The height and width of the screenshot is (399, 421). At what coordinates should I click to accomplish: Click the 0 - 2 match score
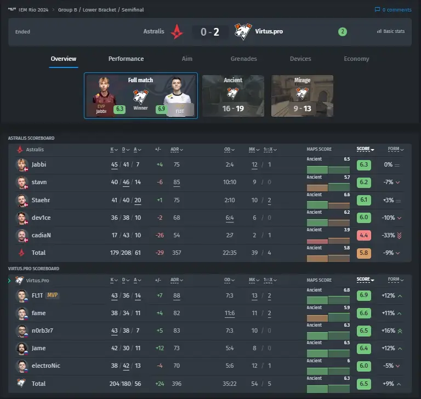click(210, 32)
